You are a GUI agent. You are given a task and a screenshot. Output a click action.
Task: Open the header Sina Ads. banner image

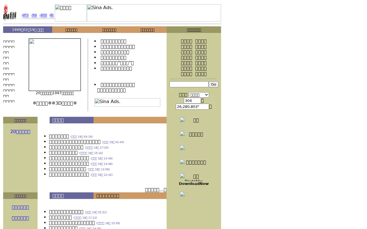pos(154,13)
